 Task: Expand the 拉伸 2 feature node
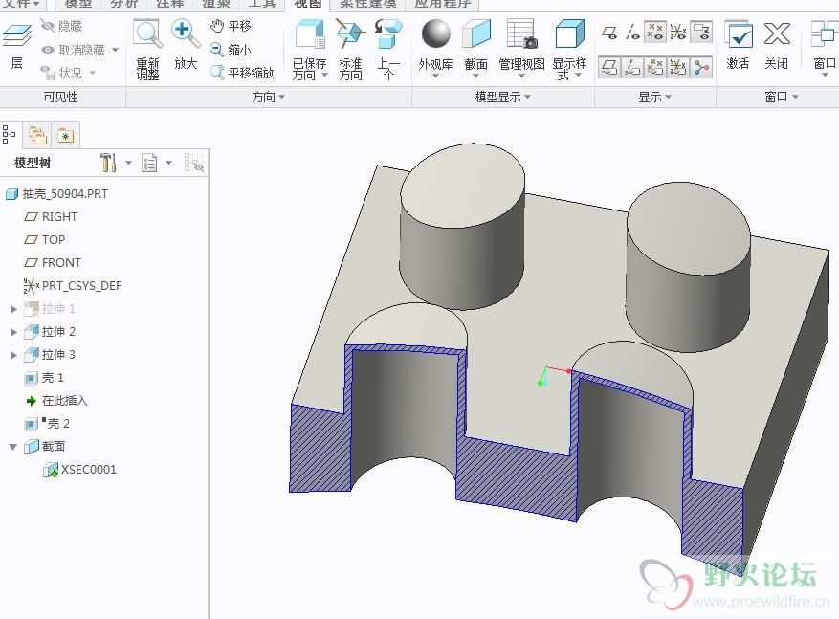click(x=13, y=332)
